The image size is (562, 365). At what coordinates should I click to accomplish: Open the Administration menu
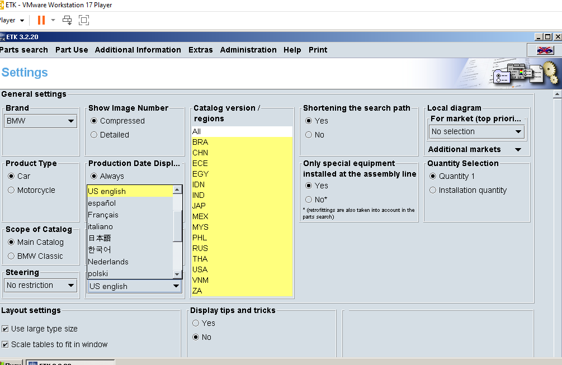point(248,50)
